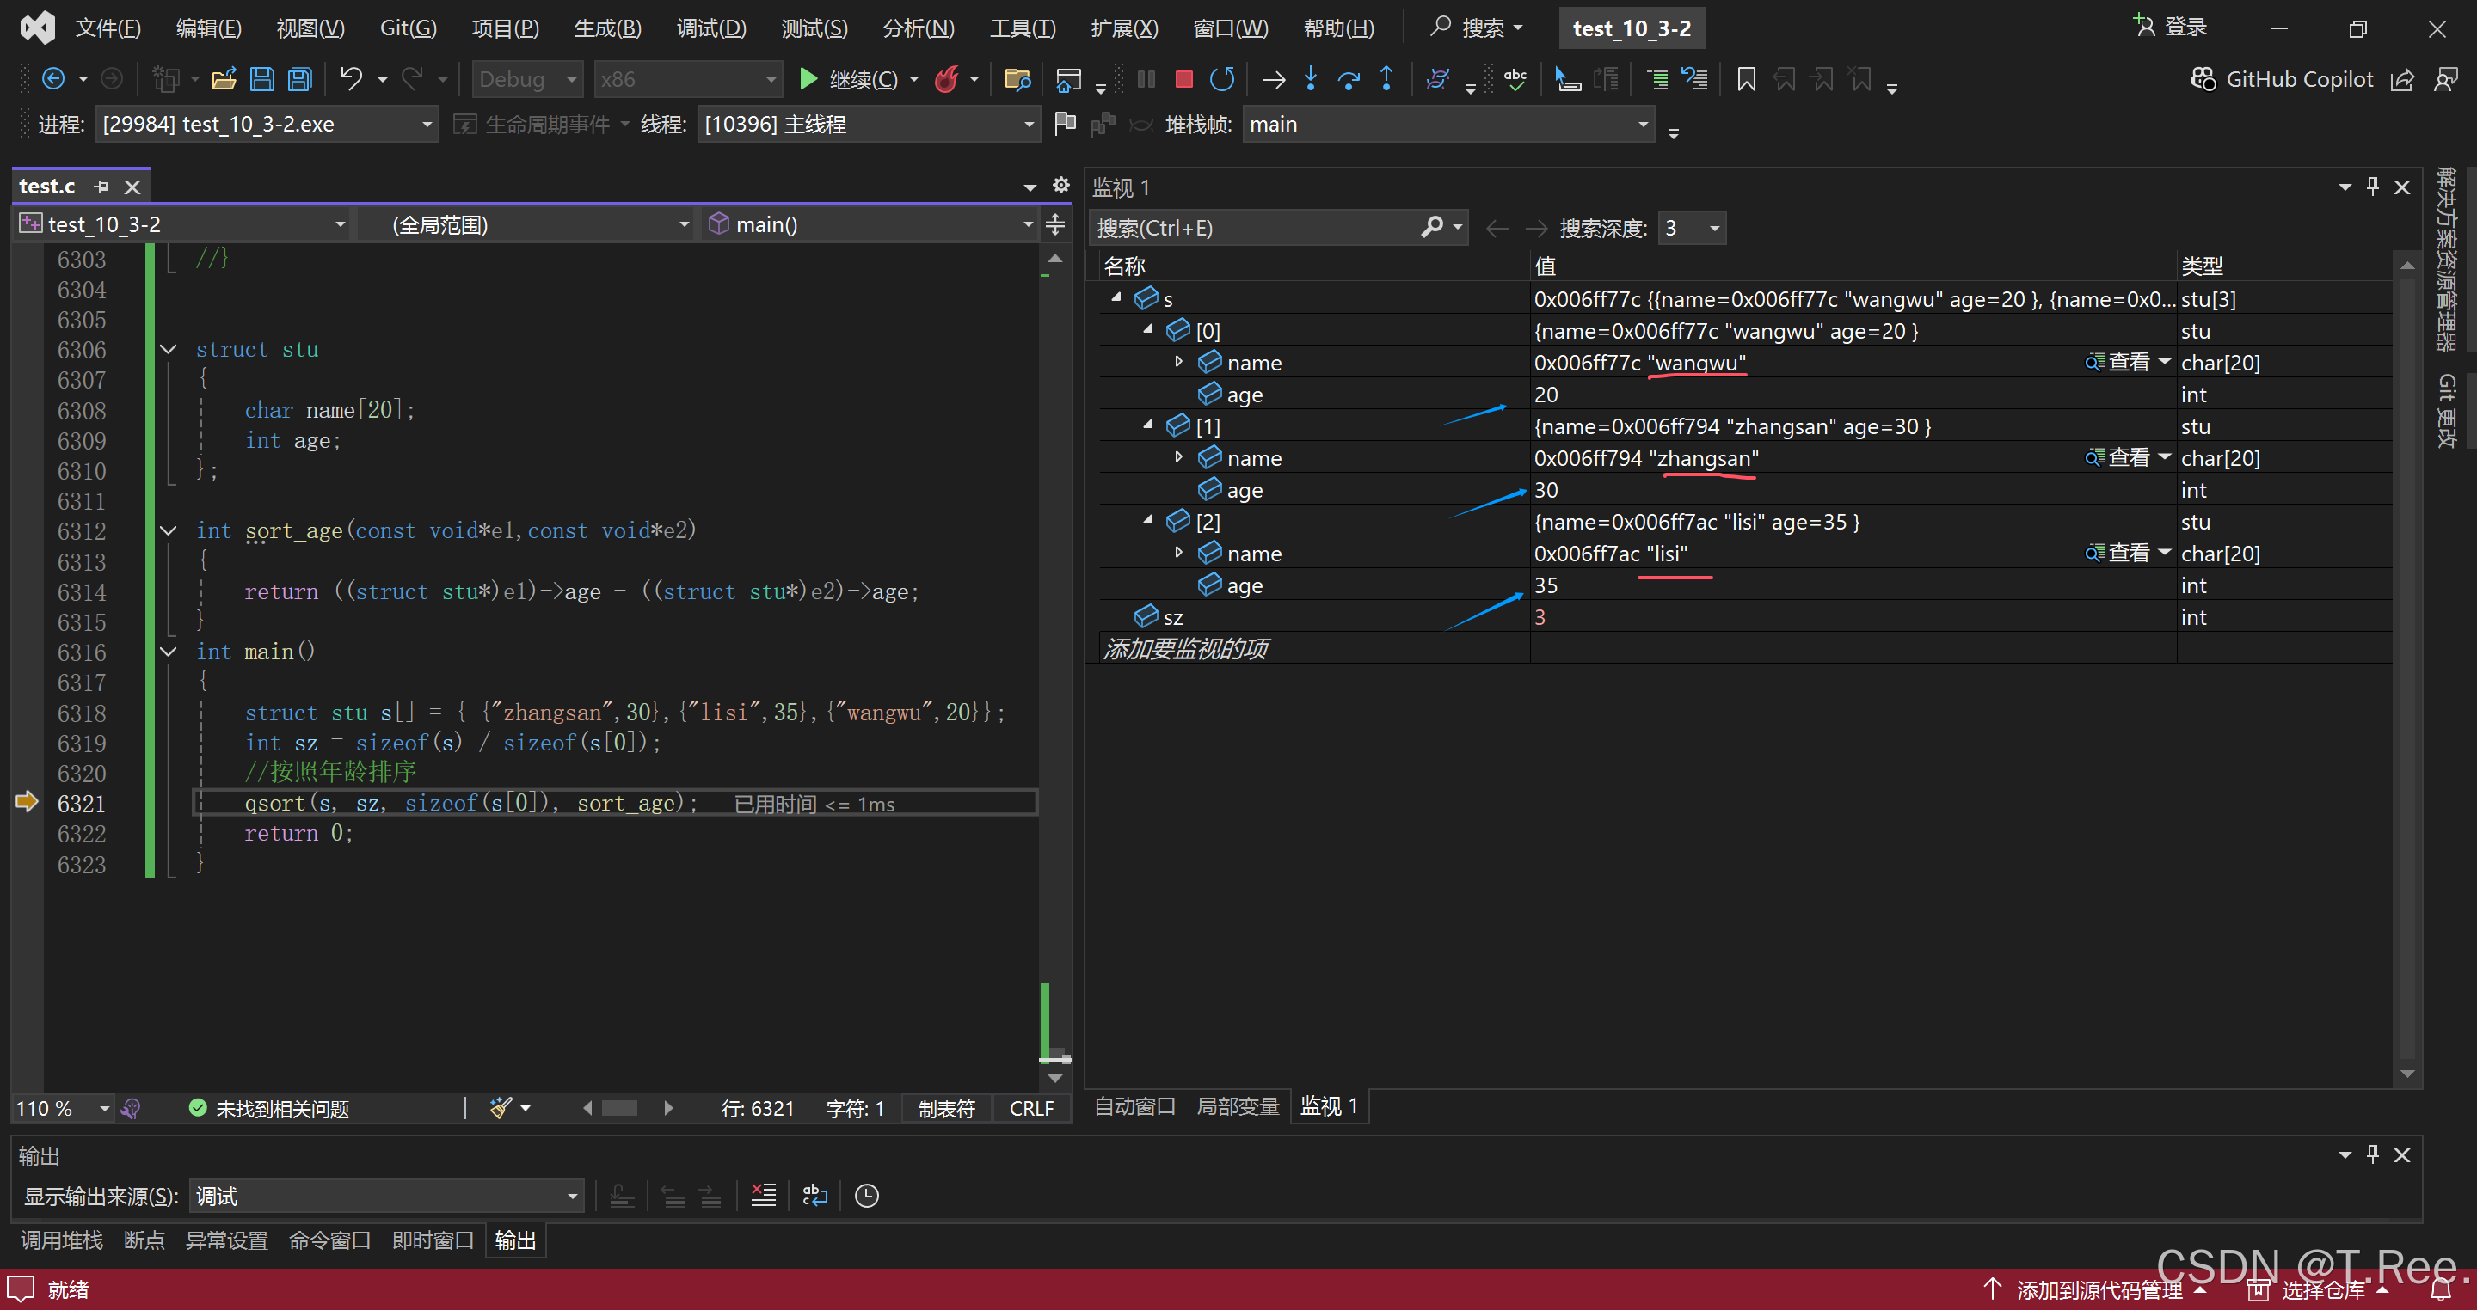Pin the Watch 1 panel
This screenshot has width=2477, height=1310.
(x=2372, y=187)
